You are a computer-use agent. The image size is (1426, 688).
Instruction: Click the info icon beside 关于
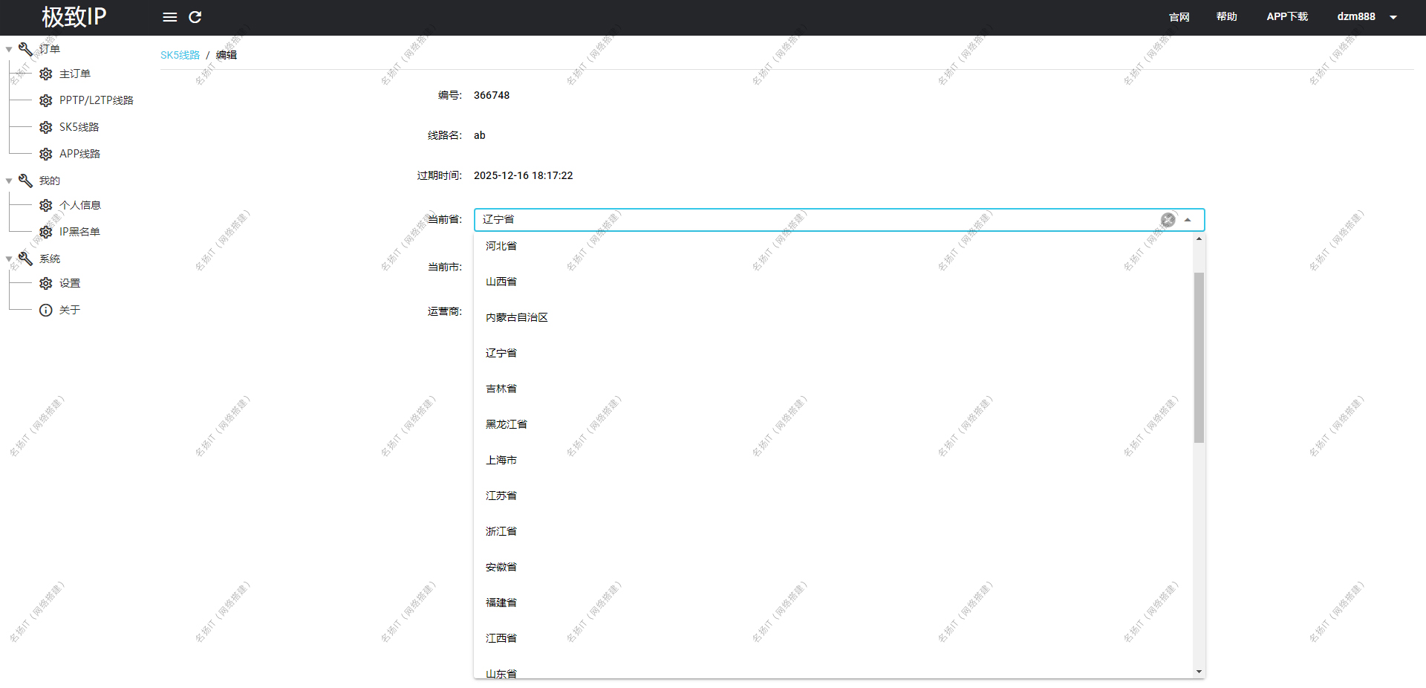(x=46, y=310)
